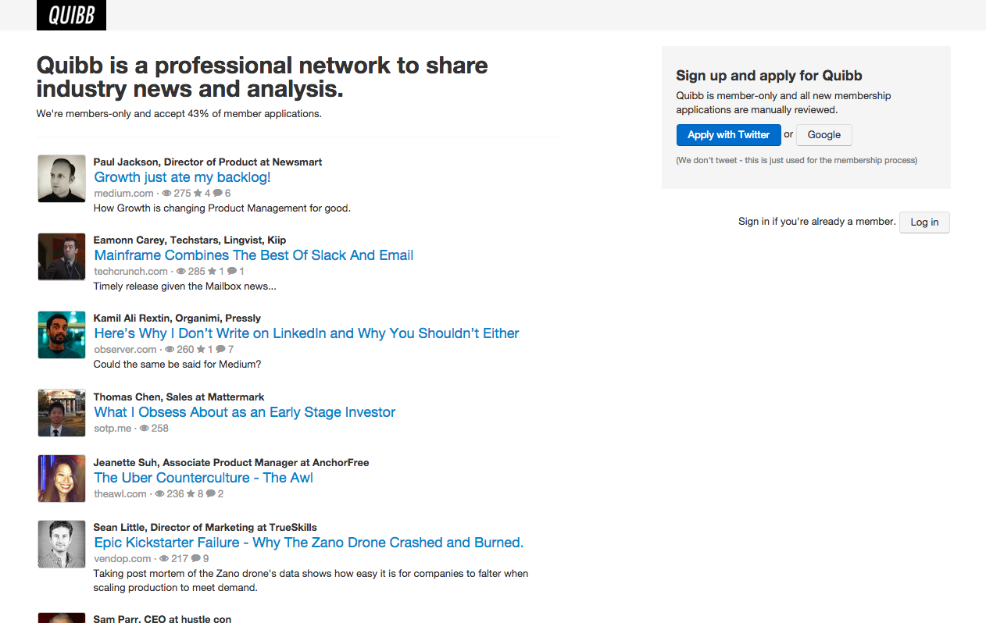
Task: Click eye icon on Mainframe post
Action: coord(181,271)
